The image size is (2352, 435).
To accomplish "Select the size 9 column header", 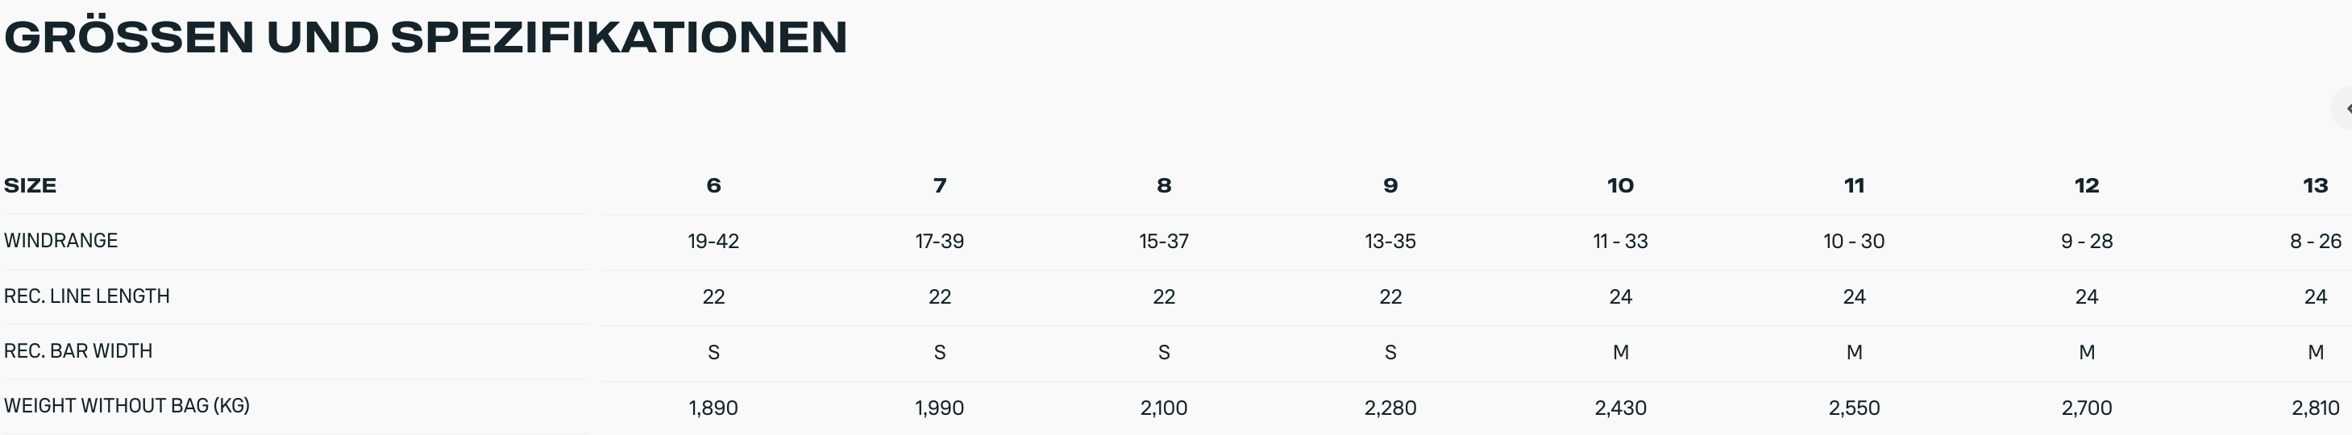I will [x=1390, y=186].
